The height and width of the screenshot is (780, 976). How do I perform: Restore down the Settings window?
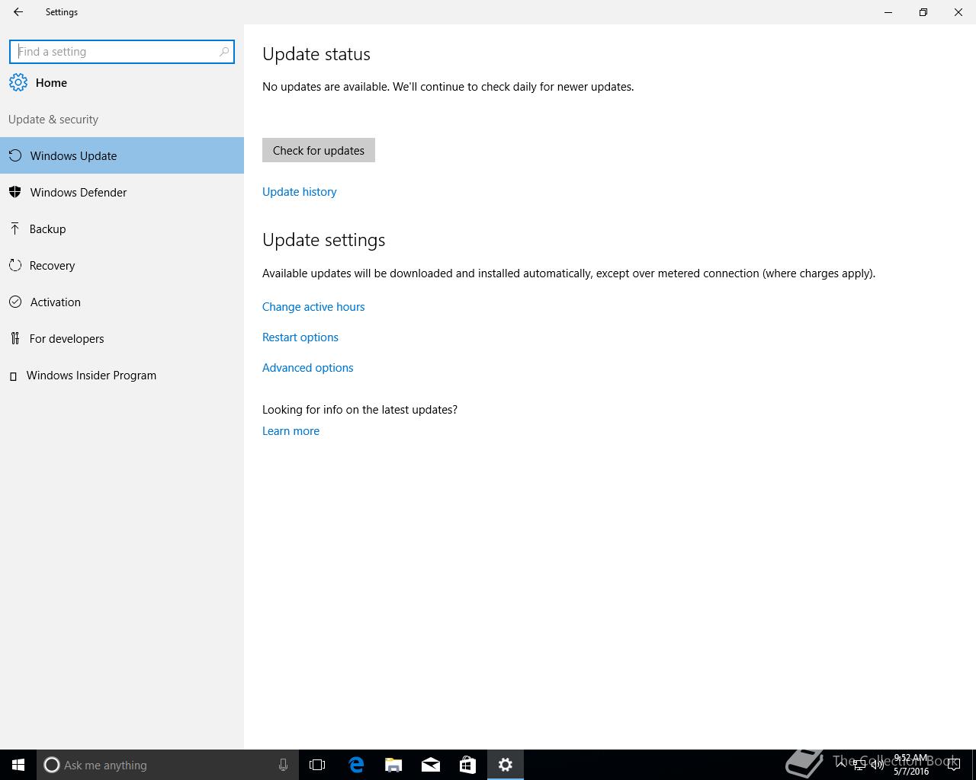click(923, 12)
